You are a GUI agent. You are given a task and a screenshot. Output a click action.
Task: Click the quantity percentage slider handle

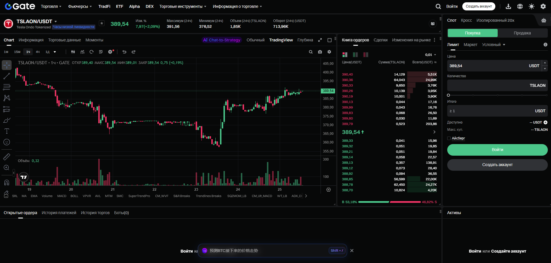point(448,95)
